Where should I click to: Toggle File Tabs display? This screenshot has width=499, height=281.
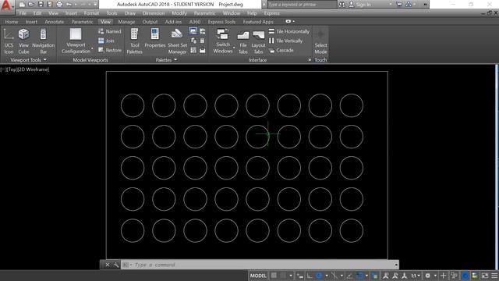pos(242,41)
